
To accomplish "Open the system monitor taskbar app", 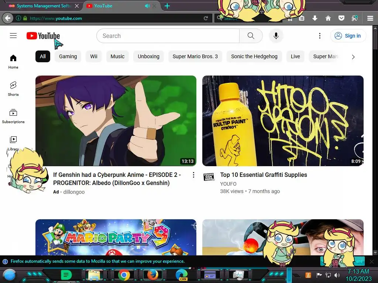I will 238,275.
